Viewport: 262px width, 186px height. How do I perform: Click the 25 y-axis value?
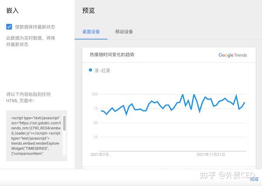96,137
